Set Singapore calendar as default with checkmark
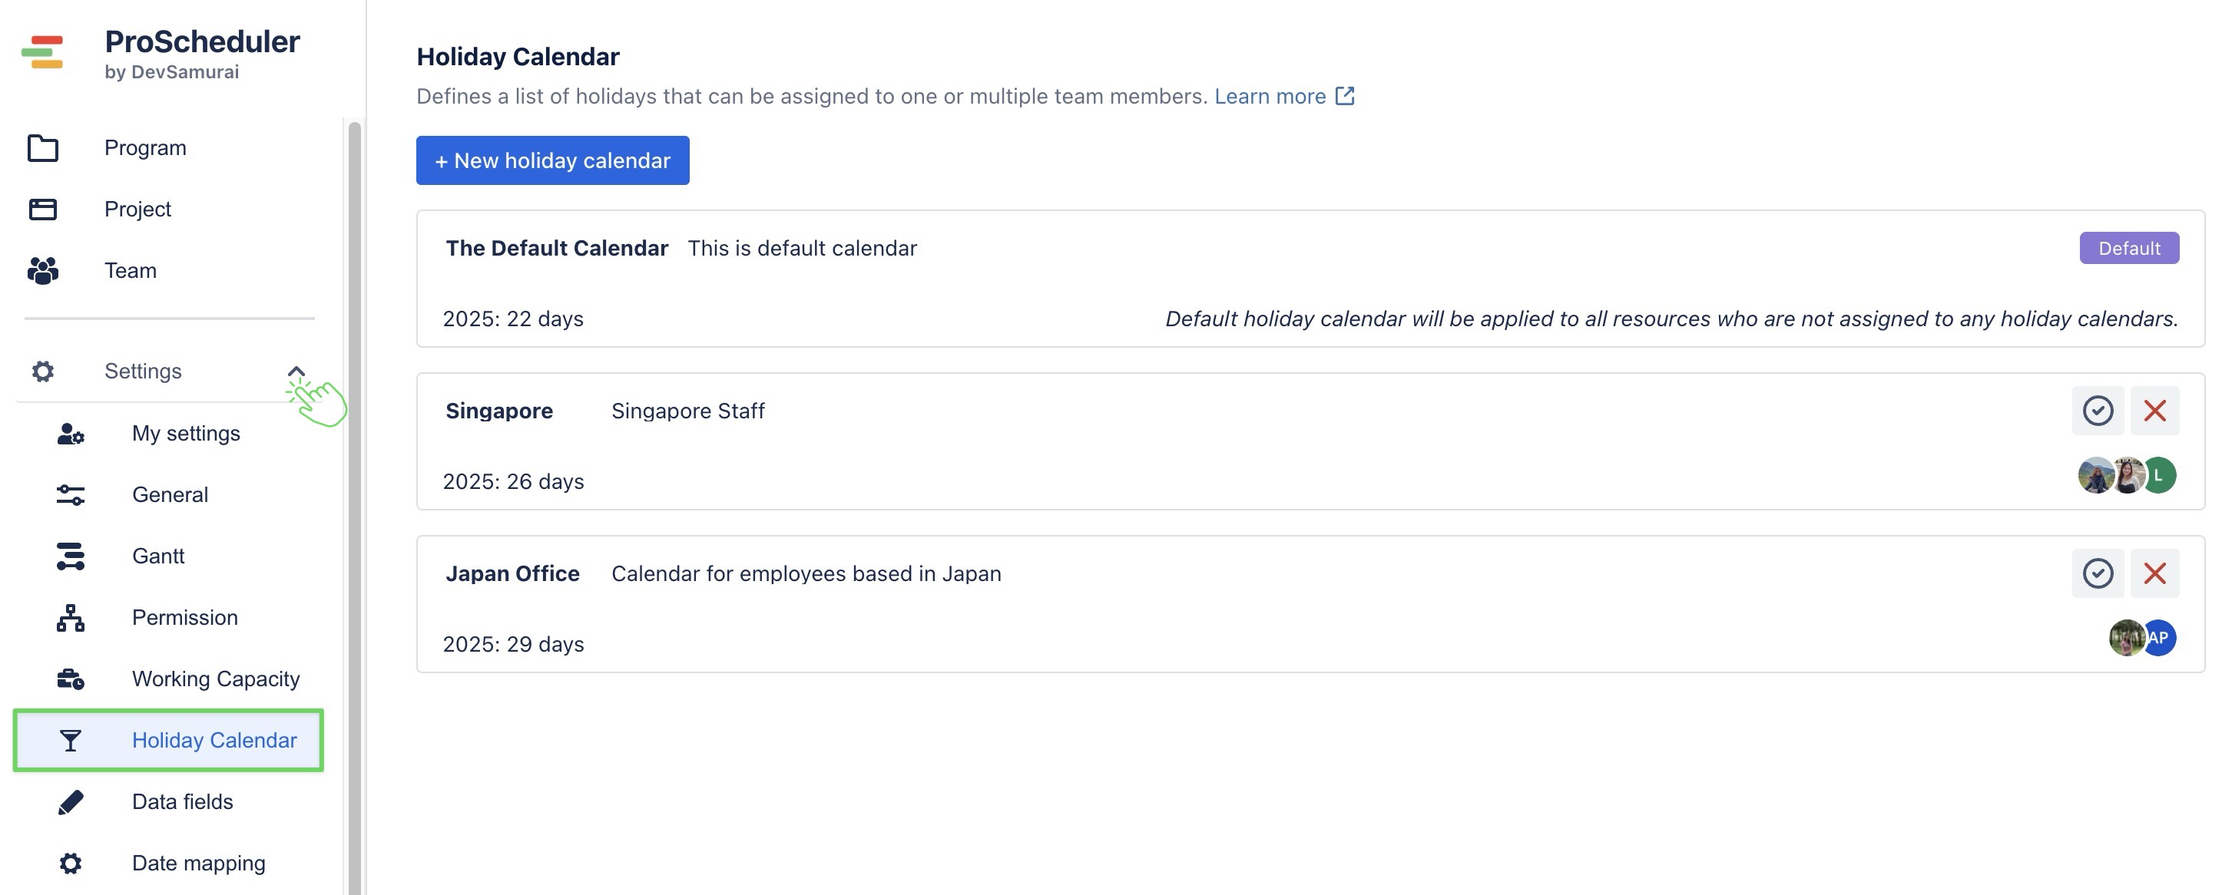 tap(2097, 411)
